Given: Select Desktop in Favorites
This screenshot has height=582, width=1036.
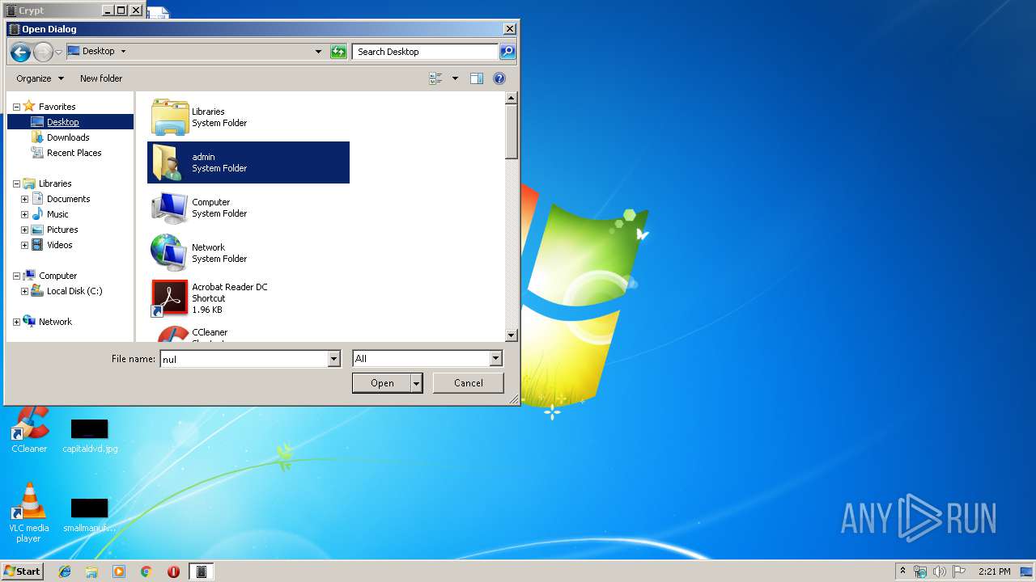Looking at the screenshot, I should (x=62, y=122).
